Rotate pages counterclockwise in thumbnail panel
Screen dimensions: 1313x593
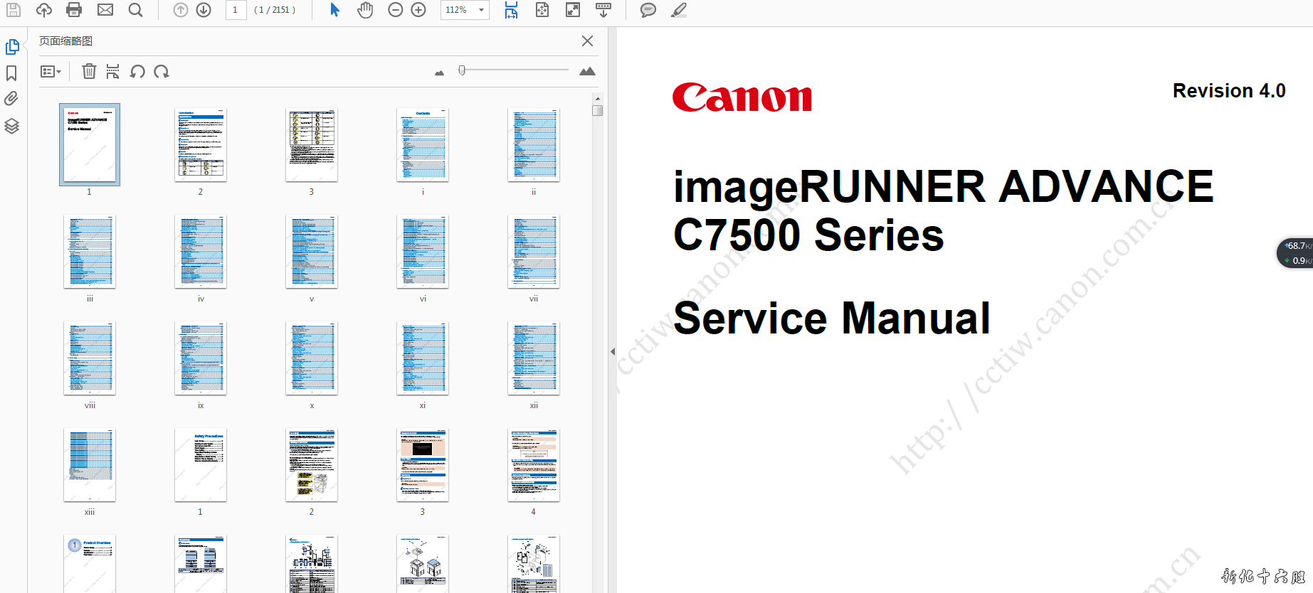(137, 71)
